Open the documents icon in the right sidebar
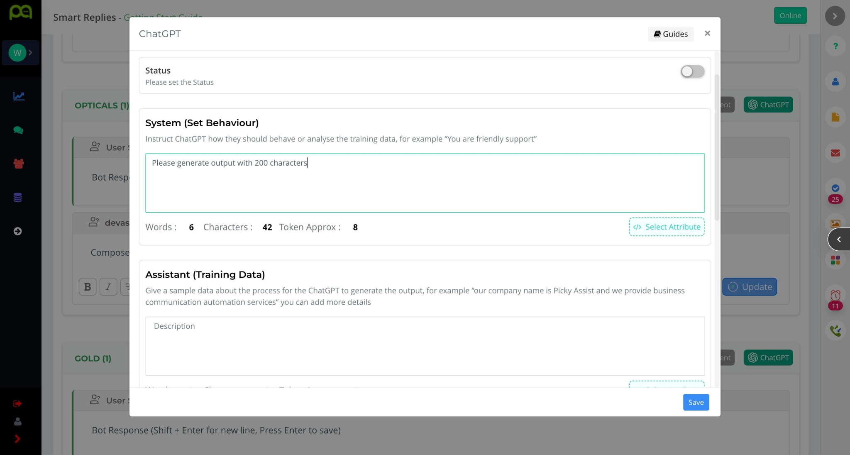Image resolution: width=850 pixels, height=455 pixels. tap(835, 117)
